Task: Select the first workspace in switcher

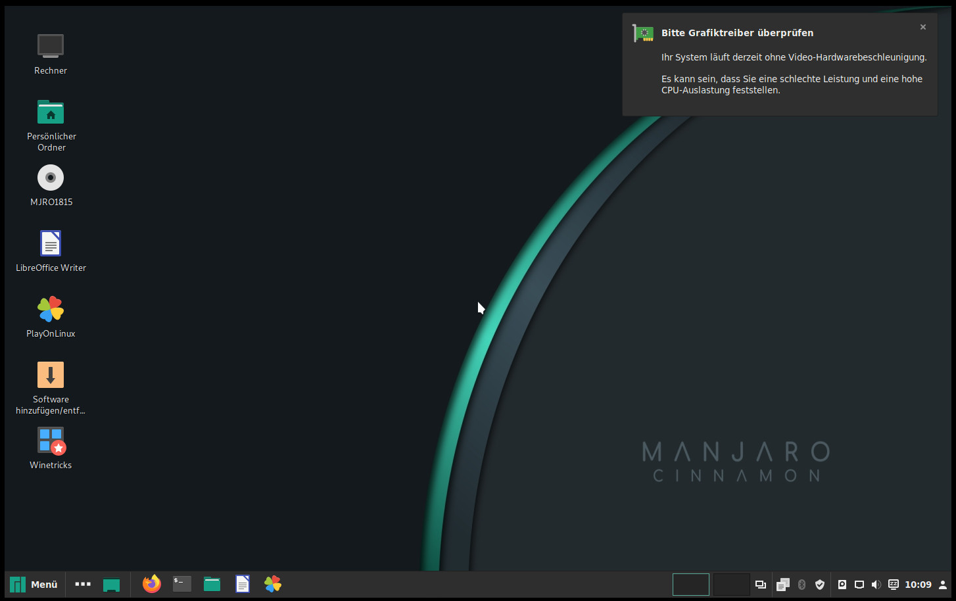Action: pyautogui.click(x=691, y=584)
